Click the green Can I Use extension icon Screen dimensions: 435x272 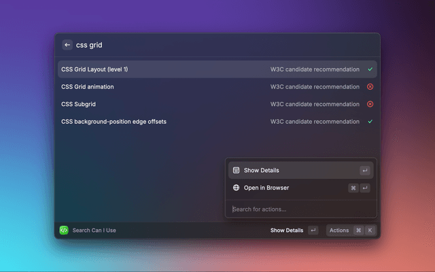pyautogui.click(x=64, y=230)
